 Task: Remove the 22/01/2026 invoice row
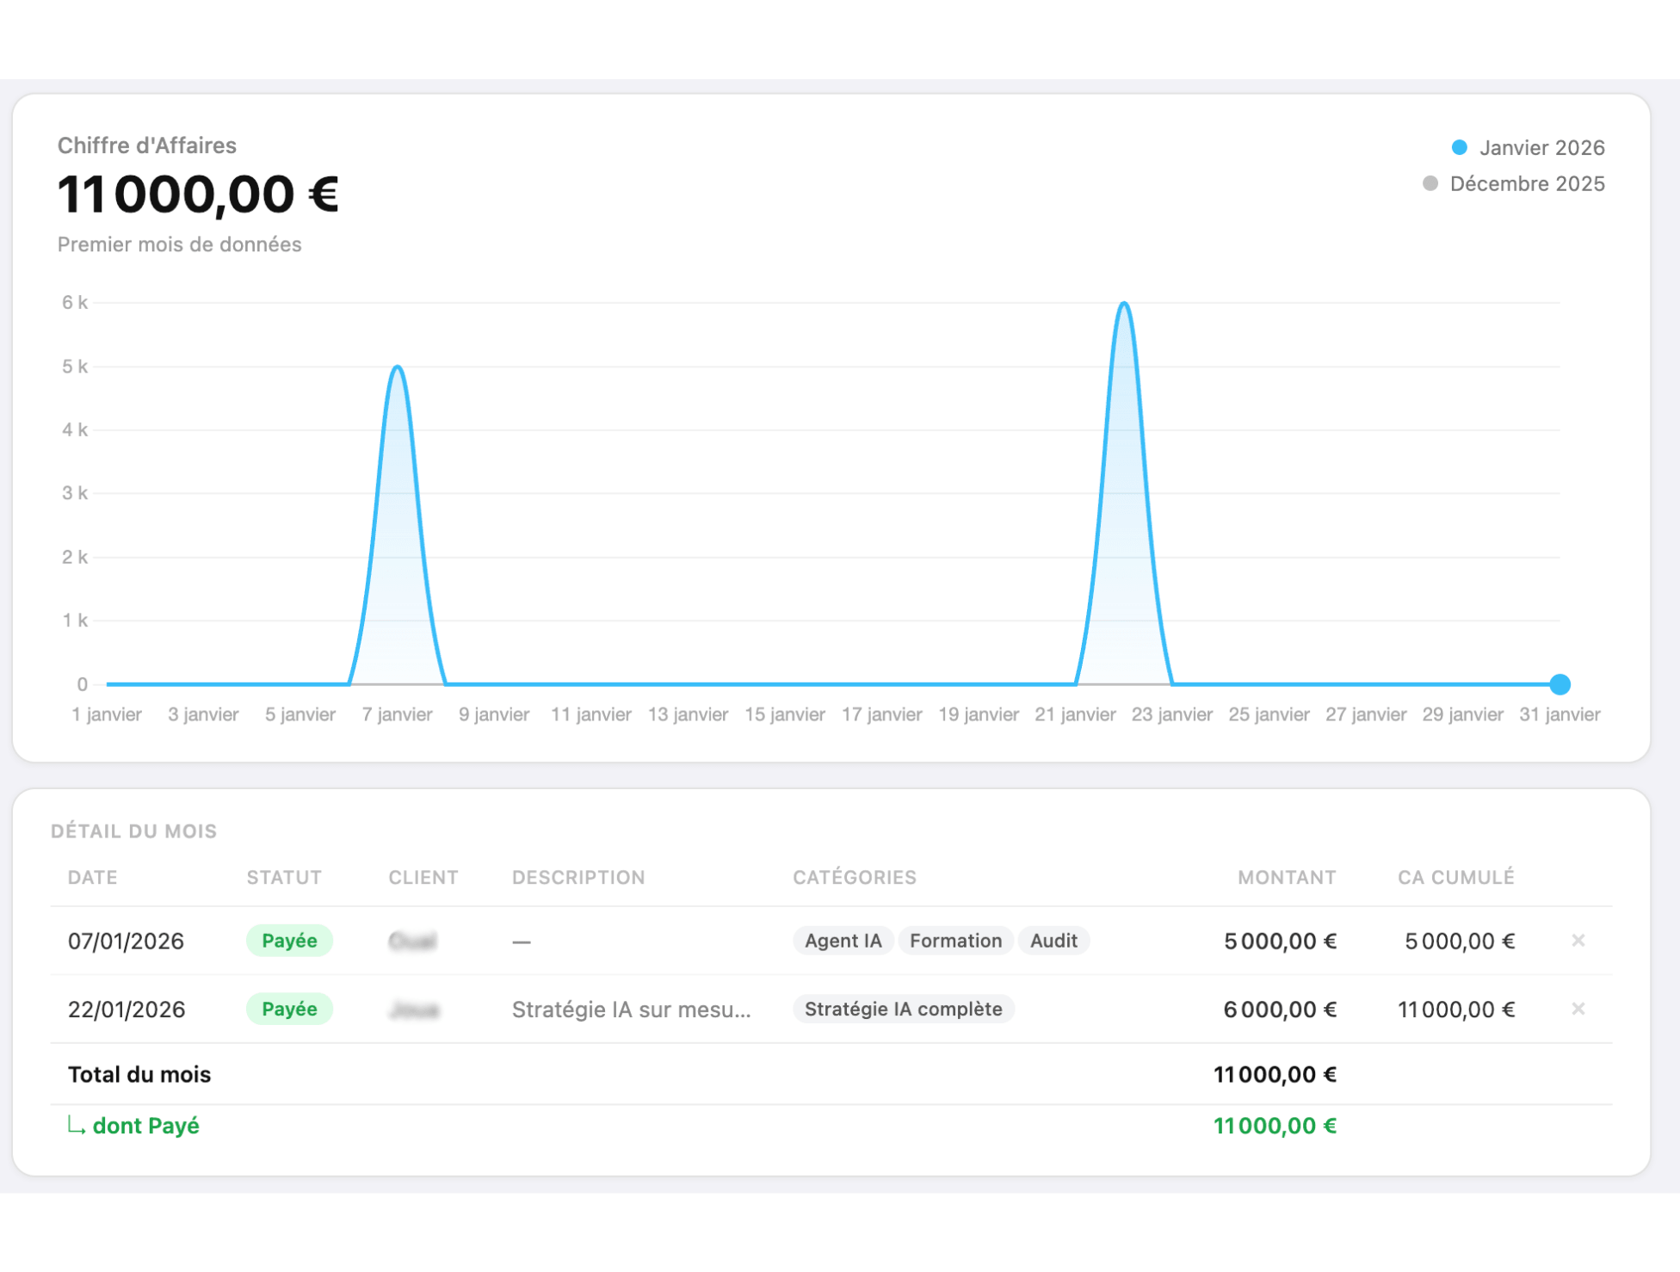pos(1578,1008)
